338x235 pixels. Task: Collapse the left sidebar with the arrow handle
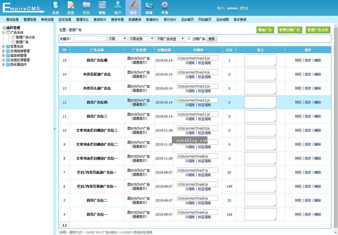coord(54,129)
